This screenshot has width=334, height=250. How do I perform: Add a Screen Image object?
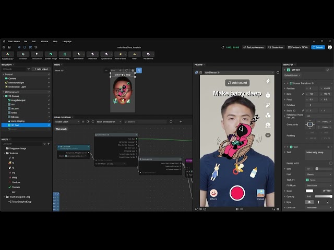pos(51,56)
